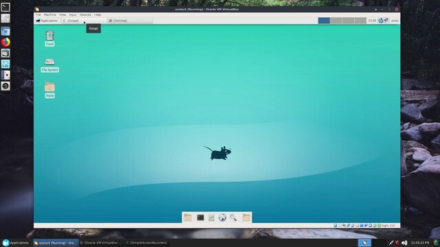The image size is (440, 247).
Task: Click the 11:59:23 PM host clock
Action: point(420,243)
